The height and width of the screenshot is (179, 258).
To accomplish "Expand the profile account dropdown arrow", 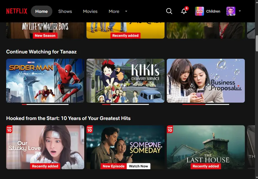I will click(240, 11).
